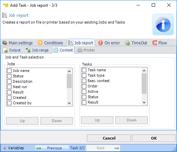The image size is (177, 152).
Task: Click the VisualCron logo in title bar
Action: pos(6,5)
